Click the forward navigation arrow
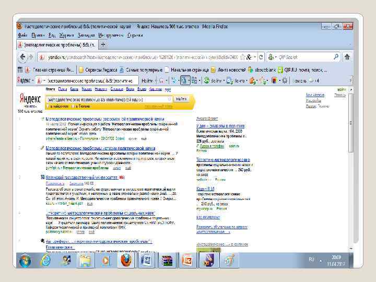Viewport: 376px width, 282px height. tap(31, 57)
